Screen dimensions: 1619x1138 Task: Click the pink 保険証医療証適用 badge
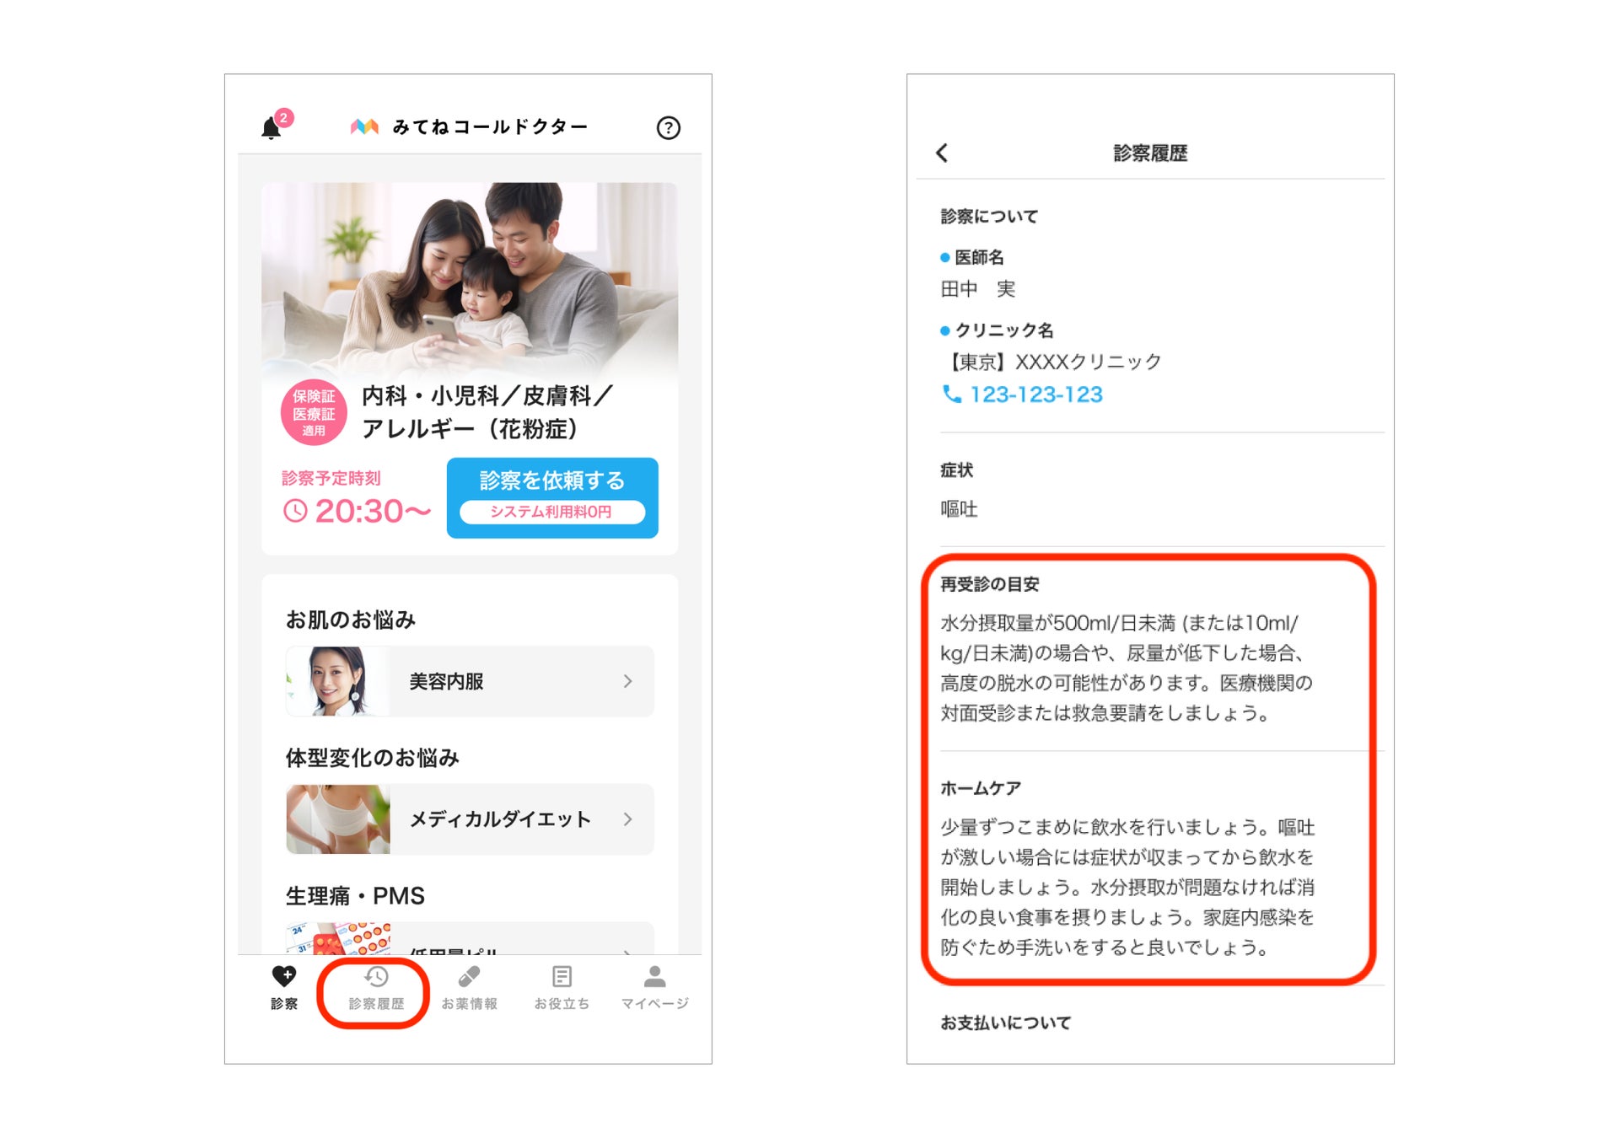(314, 413)
